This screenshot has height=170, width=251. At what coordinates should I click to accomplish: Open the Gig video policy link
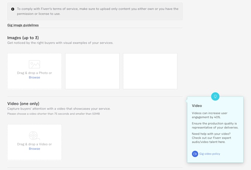coord(210,154)
